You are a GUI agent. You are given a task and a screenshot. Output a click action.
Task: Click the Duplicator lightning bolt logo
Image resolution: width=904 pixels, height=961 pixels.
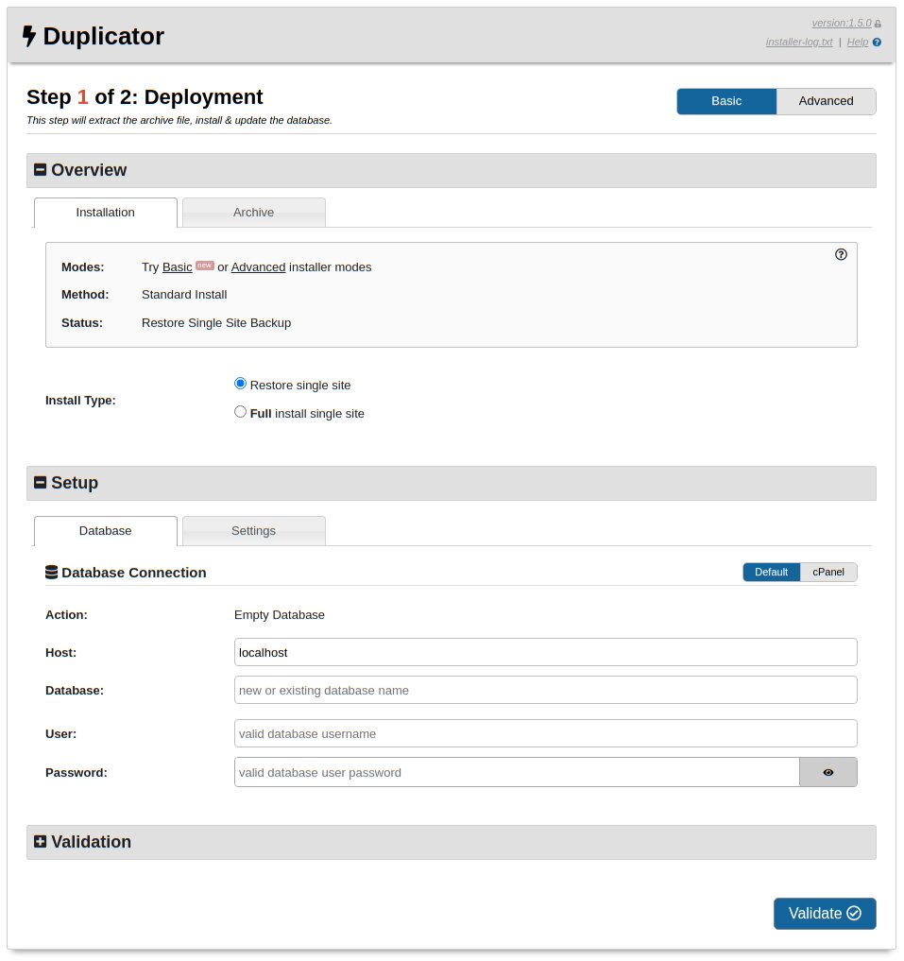pyautogui.click(x=28, y=36)
